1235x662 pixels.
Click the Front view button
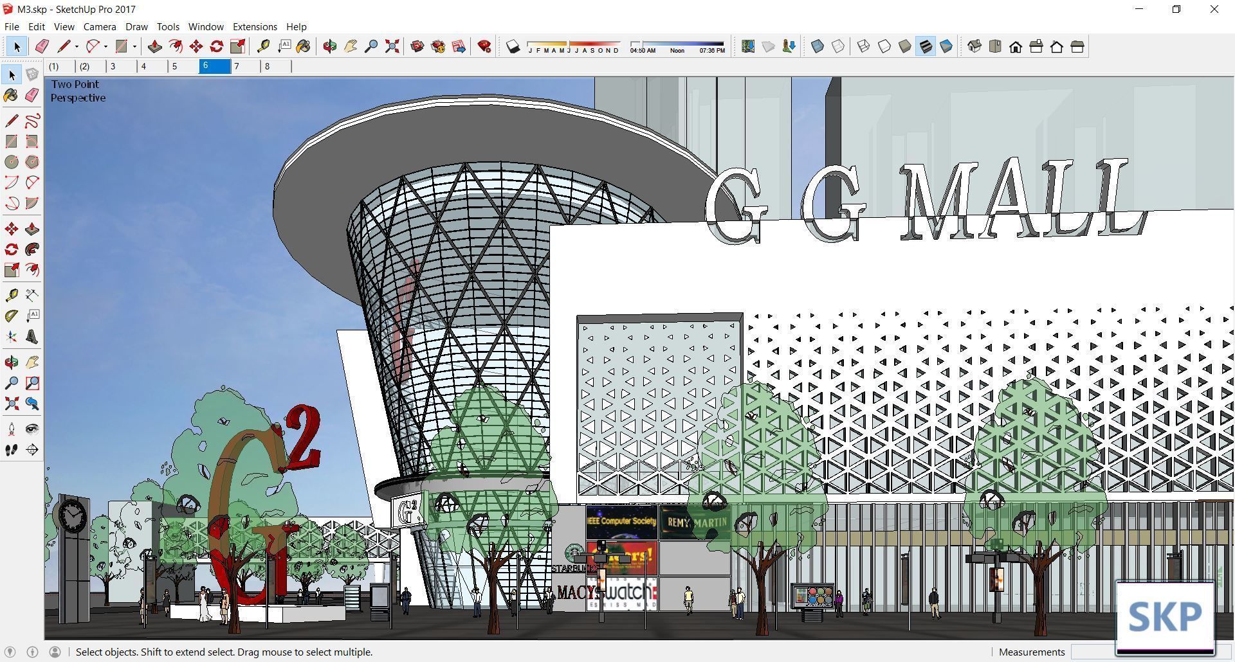(x=1015, y=46)
